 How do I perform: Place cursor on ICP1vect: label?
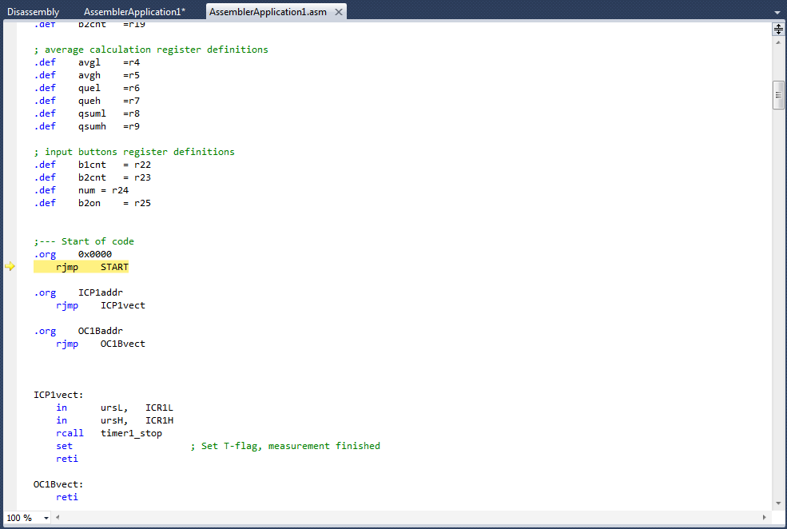58,395
